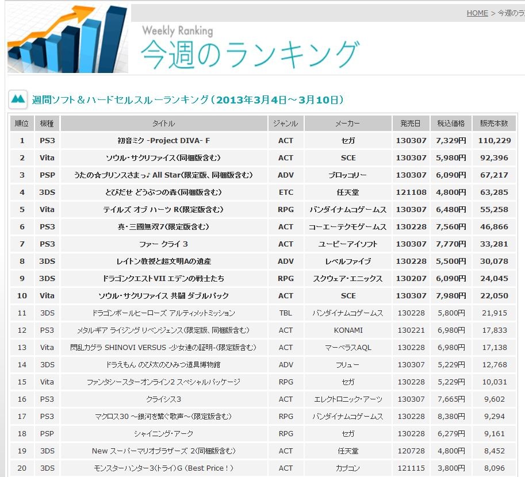The height and width of the screenshot is (477, 525).
Task: Select title ドラゴンクエストVII エデンの戦士たち
Action: (163, 279)
